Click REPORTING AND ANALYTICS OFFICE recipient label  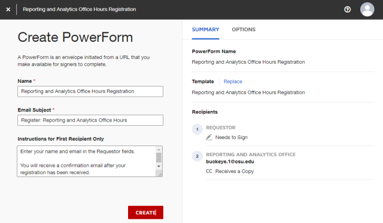[x=251, y=154]
